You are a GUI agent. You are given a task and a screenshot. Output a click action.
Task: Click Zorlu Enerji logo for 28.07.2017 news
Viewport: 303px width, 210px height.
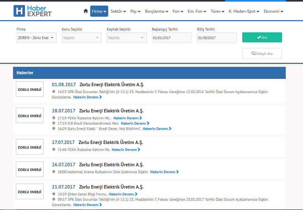click(x=30, y=116)
